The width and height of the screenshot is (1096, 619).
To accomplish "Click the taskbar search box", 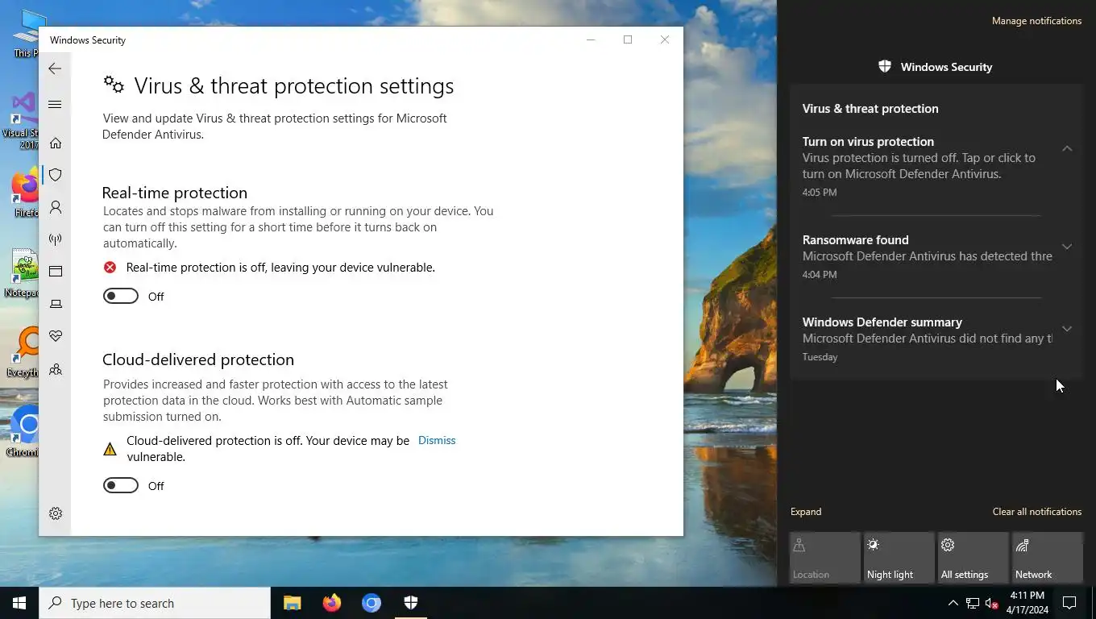I will pyautogui.click(x=155, y=603).
